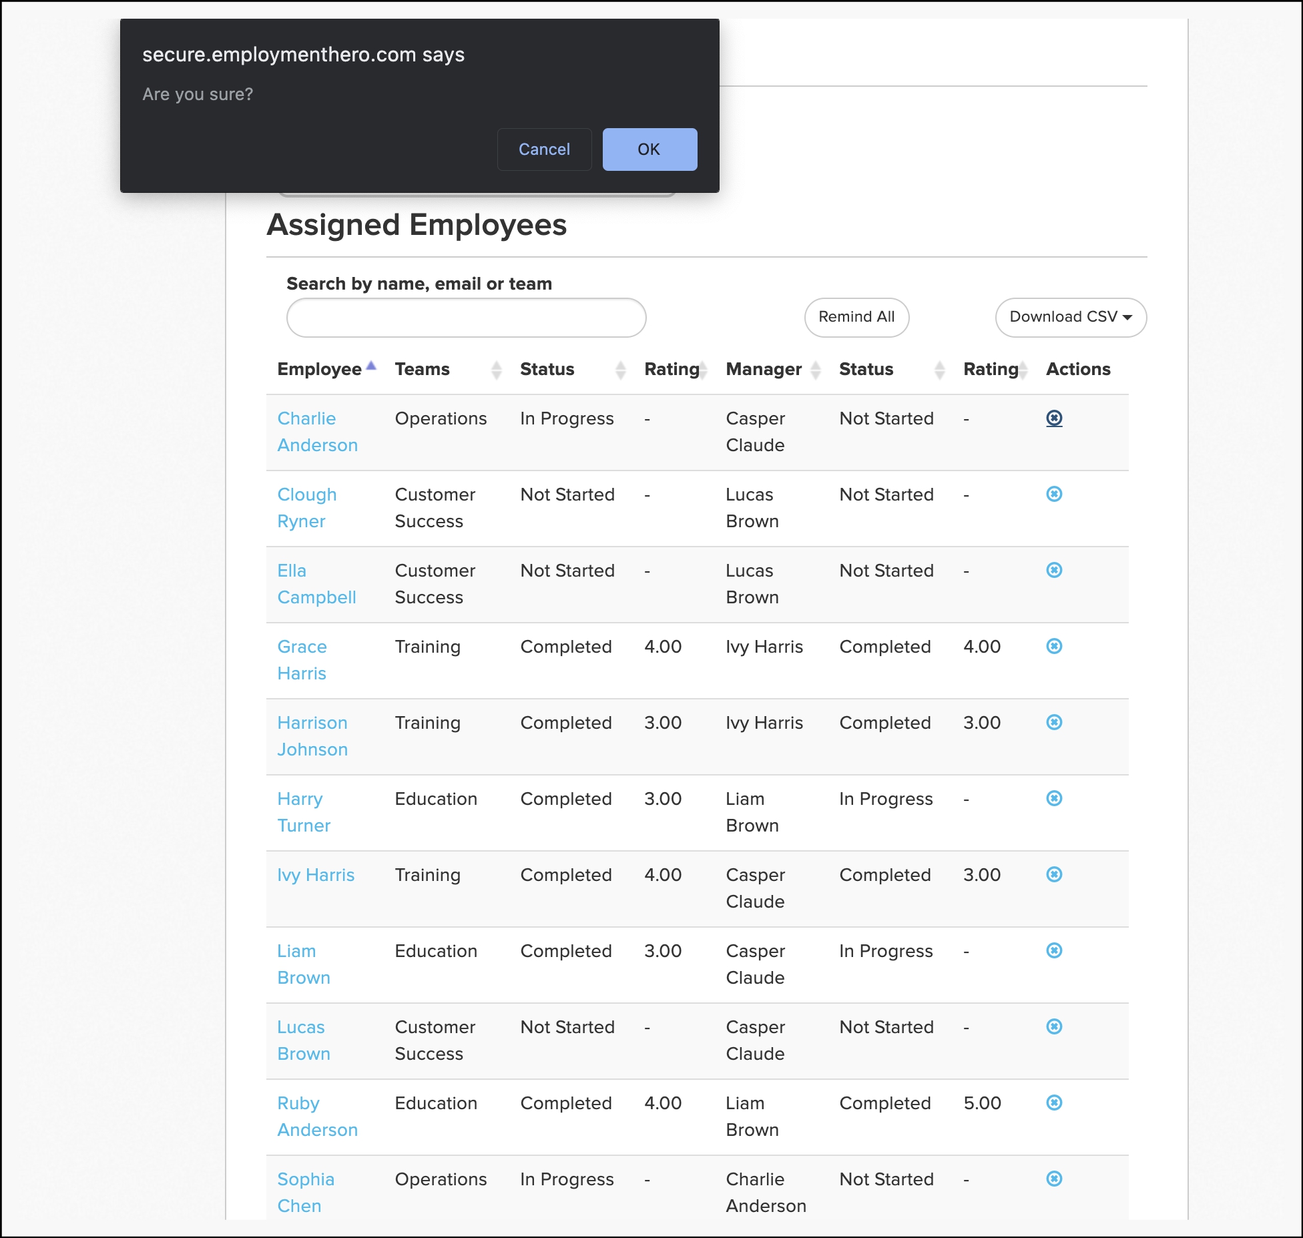The height and width of the screenshot is (1238, 1303).
Task: Sort the table by Teams column
Action: coord(448,369)
